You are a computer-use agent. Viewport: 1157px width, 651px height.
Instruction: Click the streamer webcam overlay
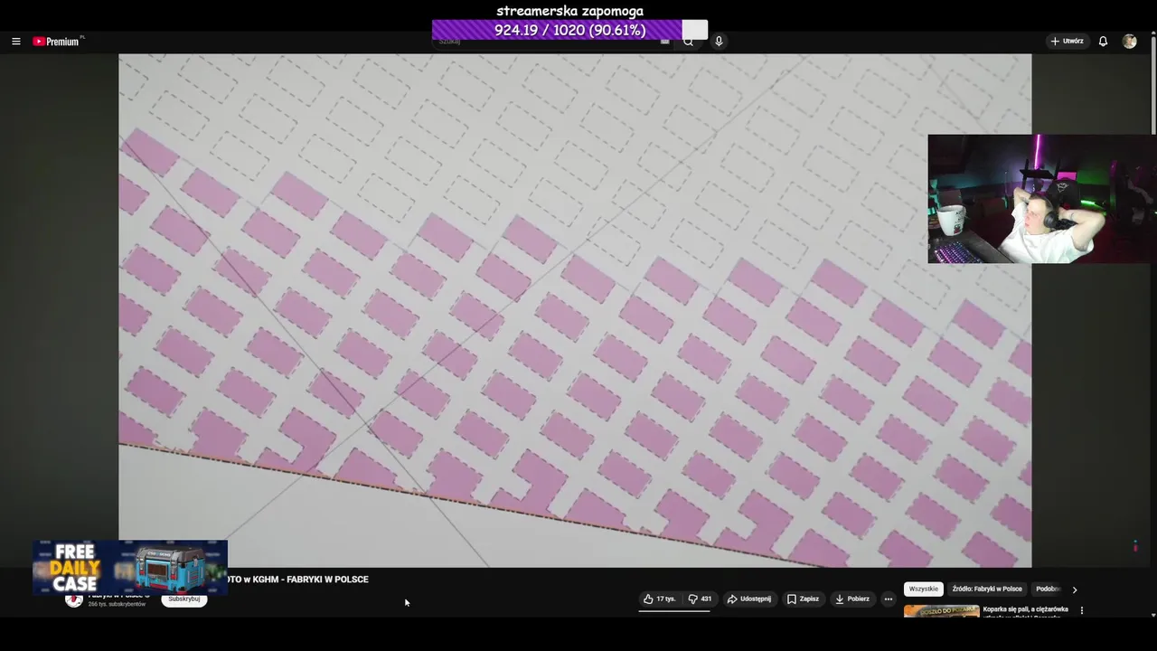1041,199
